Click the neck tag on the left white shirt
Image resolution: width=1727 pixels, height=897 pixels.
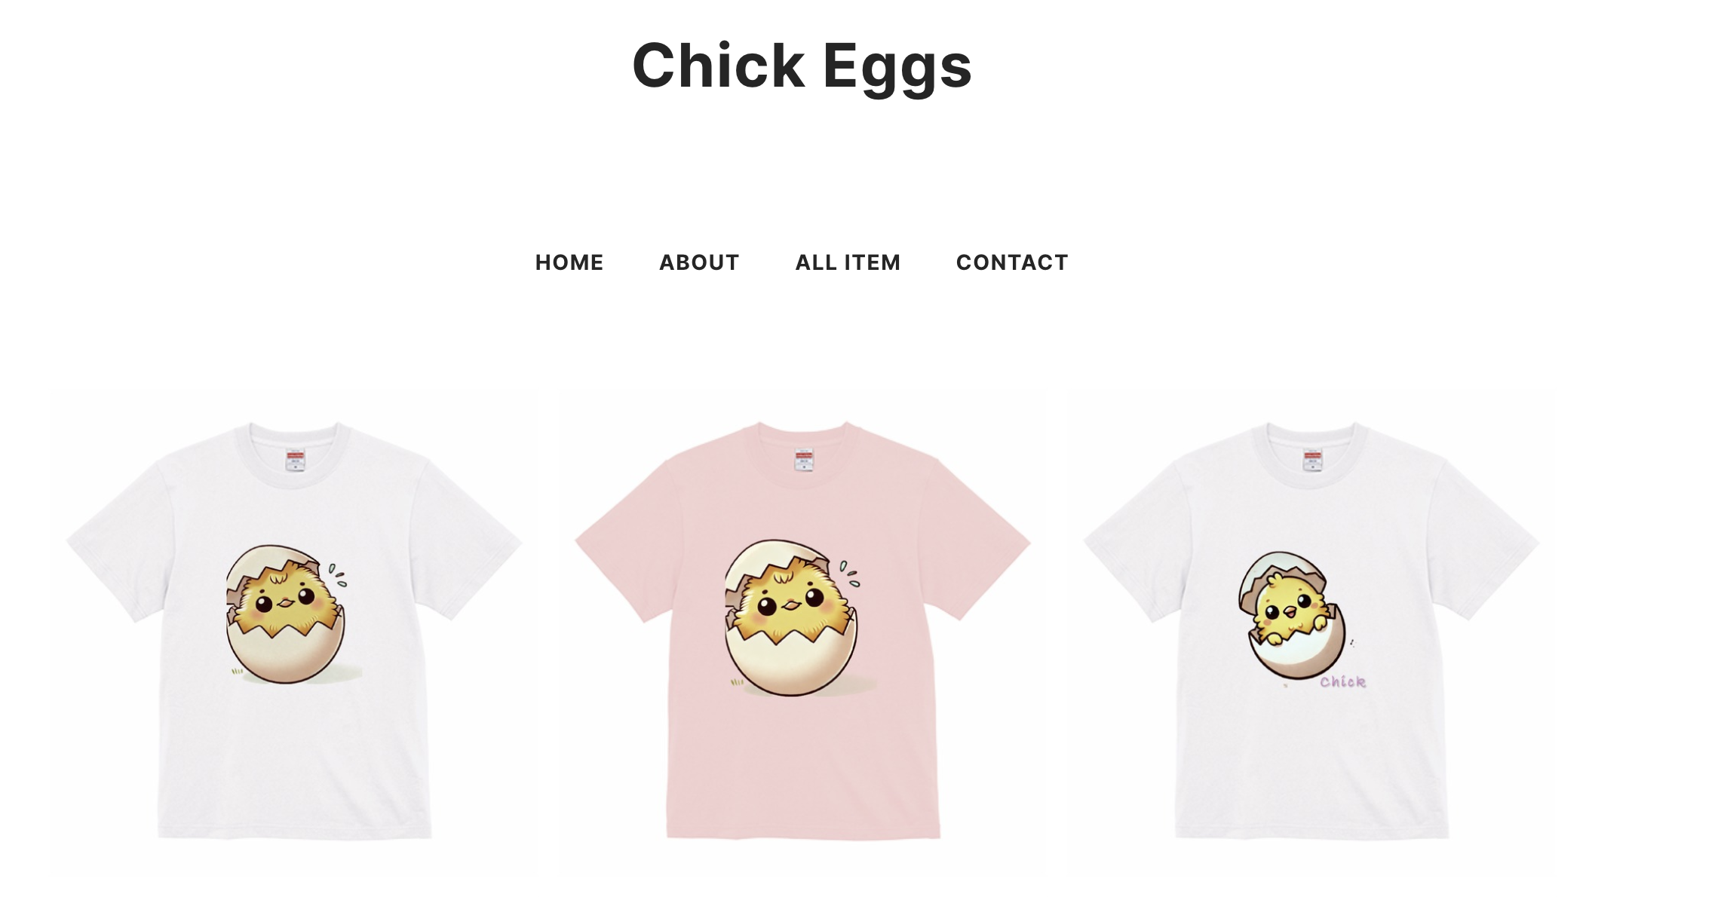295,460
